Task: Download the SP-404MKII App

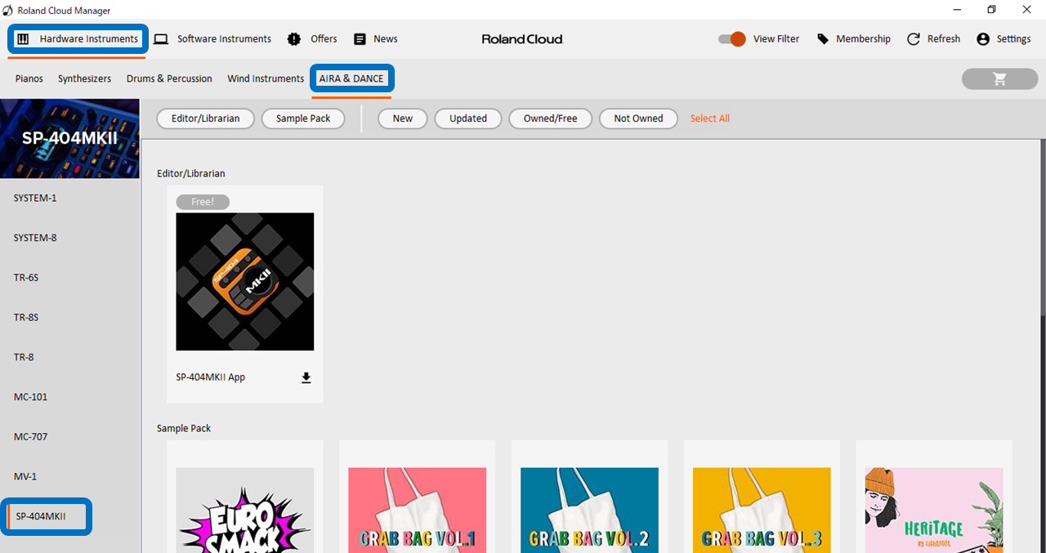Action: tap(306, 377)
